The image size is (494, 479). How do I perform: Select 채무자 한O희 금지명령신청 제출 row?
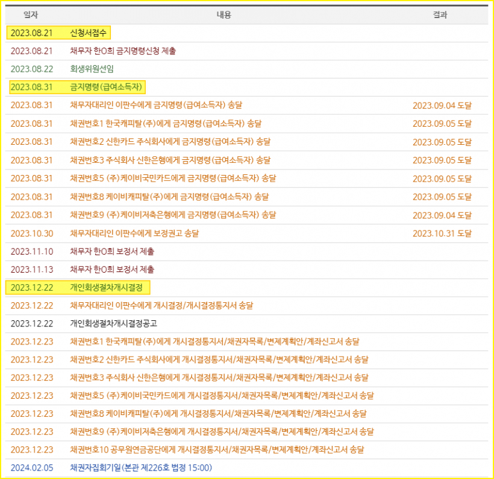click(x=246, y=51)
